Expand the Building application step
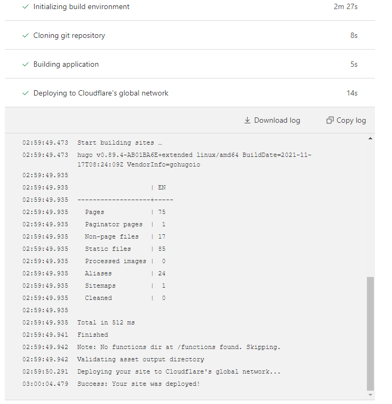Screen dimensions: 392x404 tap(66, 65)
